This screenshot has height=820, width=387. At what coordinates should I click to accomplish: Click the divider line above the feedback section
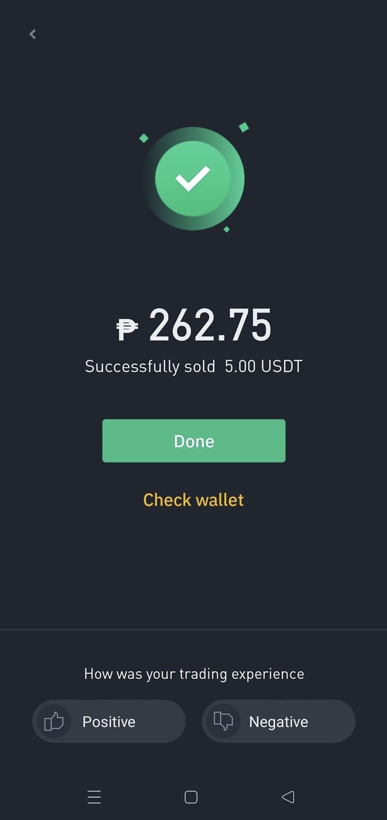[x=193, y=630]
